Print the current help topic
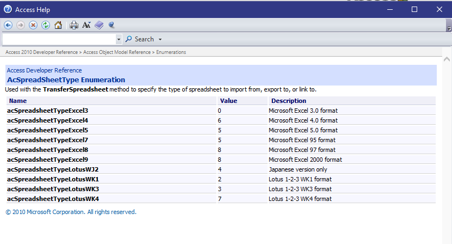The image size is (452, 244). pyautogui.click(x=74, y=25)
